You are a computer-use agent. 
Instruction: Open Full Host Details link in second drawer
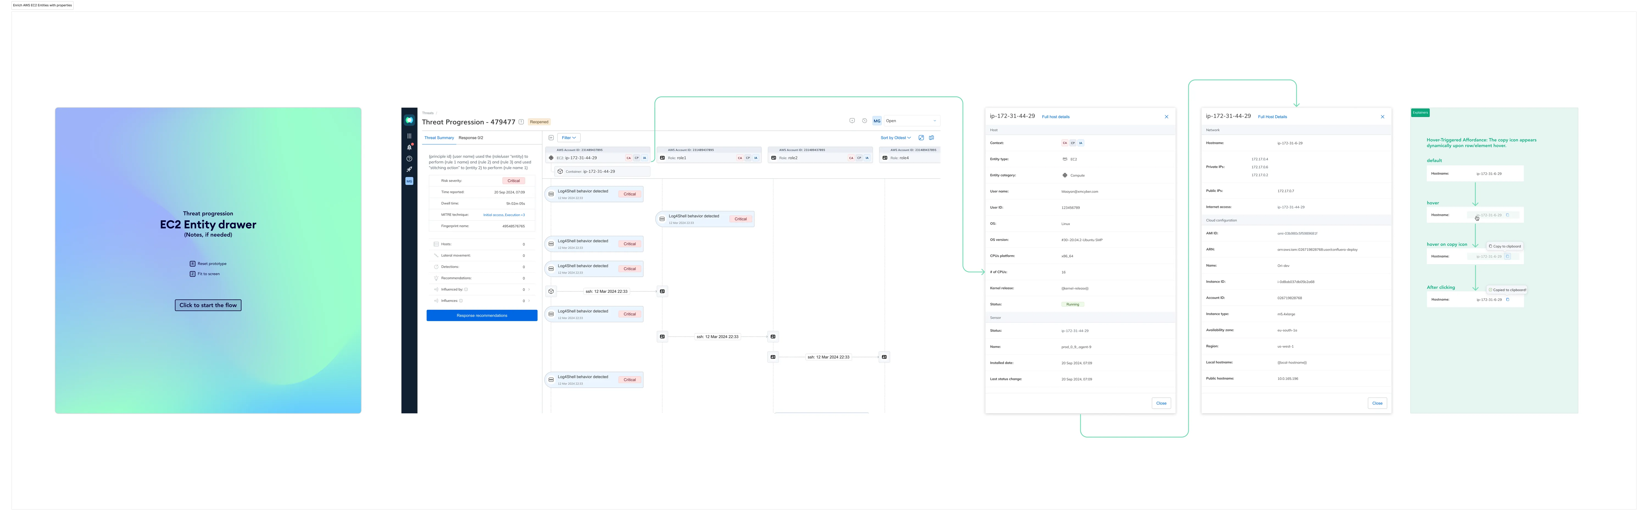pos(1273,116)
